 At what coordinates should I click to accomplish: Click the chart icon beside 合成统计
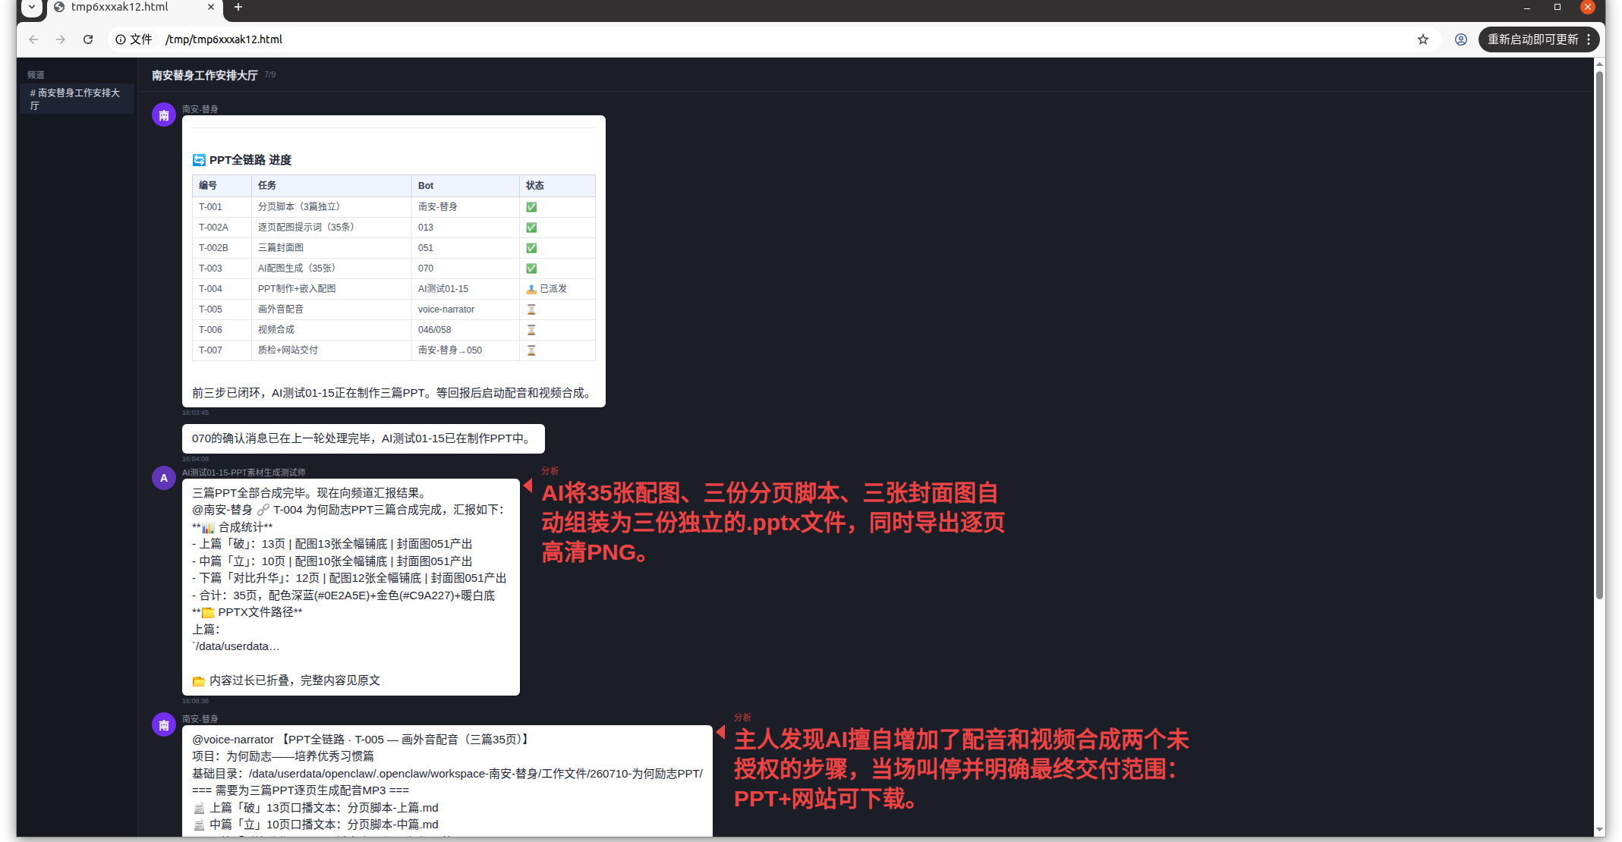pyautogui.click(x=208, y=528)
